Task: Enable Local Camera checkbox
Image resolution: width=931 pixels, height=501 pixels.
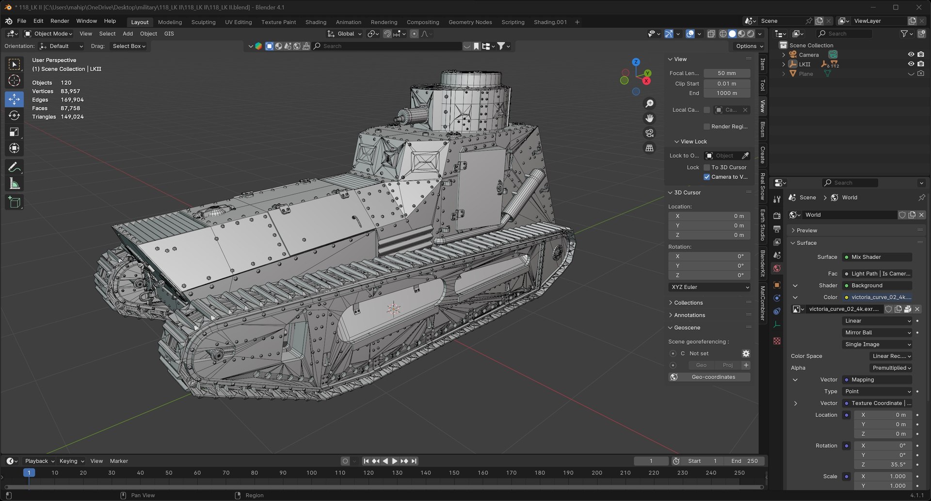Action: coord(706,110)
